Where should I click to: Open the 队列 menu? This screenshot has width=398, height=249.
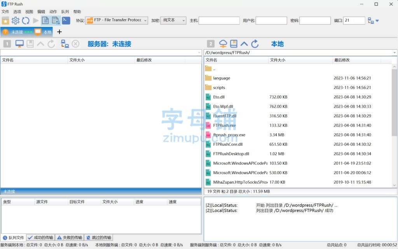point(65,12)
